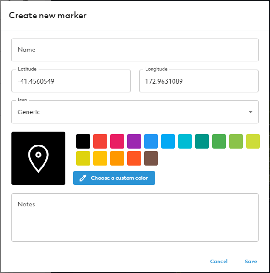The height and width of the screenshot is (273, 270).
Task: Click the Name input field
Action: [x=135, y=50]
